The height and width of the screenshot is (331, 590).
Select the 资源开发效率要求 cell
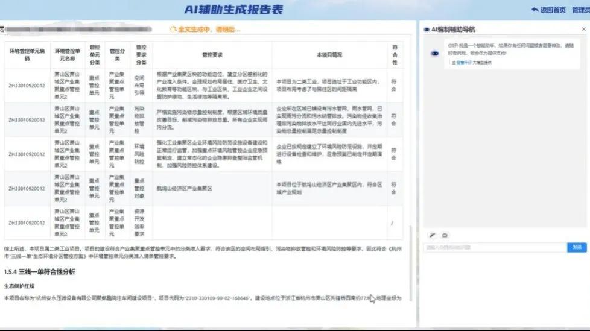click(x=141, y=222)
